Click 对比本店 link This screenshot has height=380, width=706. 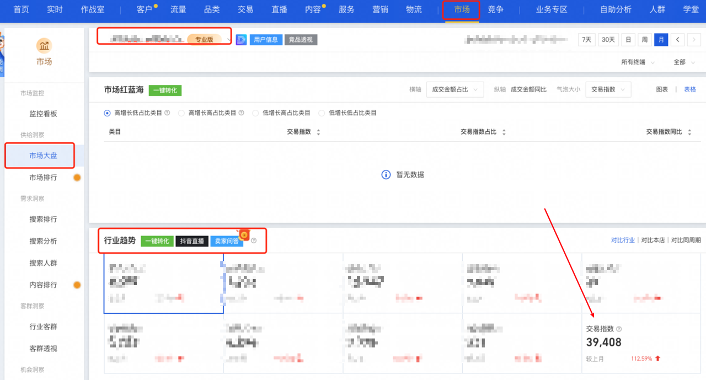point(653,240)
